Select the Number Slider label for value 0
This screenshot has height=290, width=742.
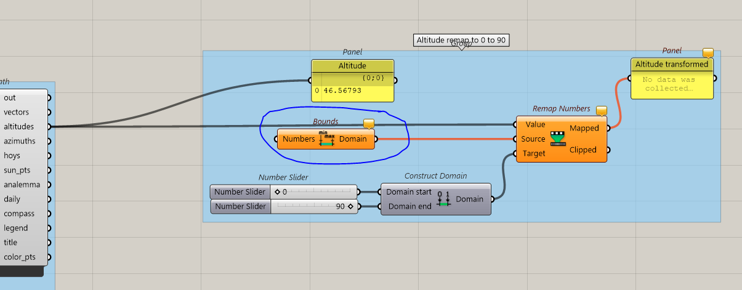pyautogui.click(x=241, y=191)
